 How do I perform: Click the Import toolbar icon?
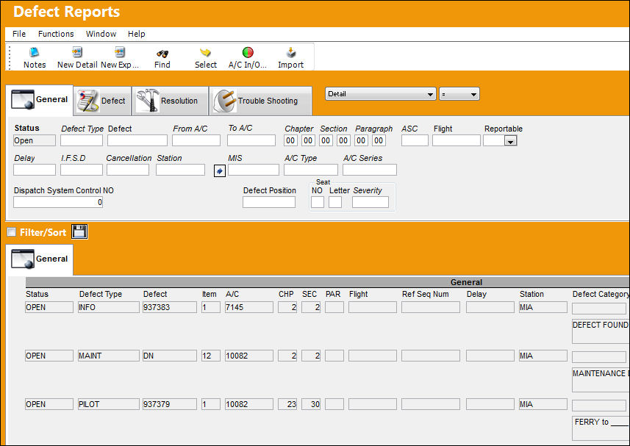(x=290, y=58)
